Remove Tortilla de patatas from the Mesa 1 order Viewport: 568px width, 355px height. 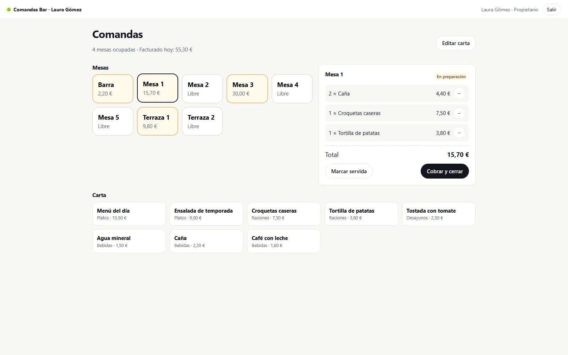[x=459, y=133]
